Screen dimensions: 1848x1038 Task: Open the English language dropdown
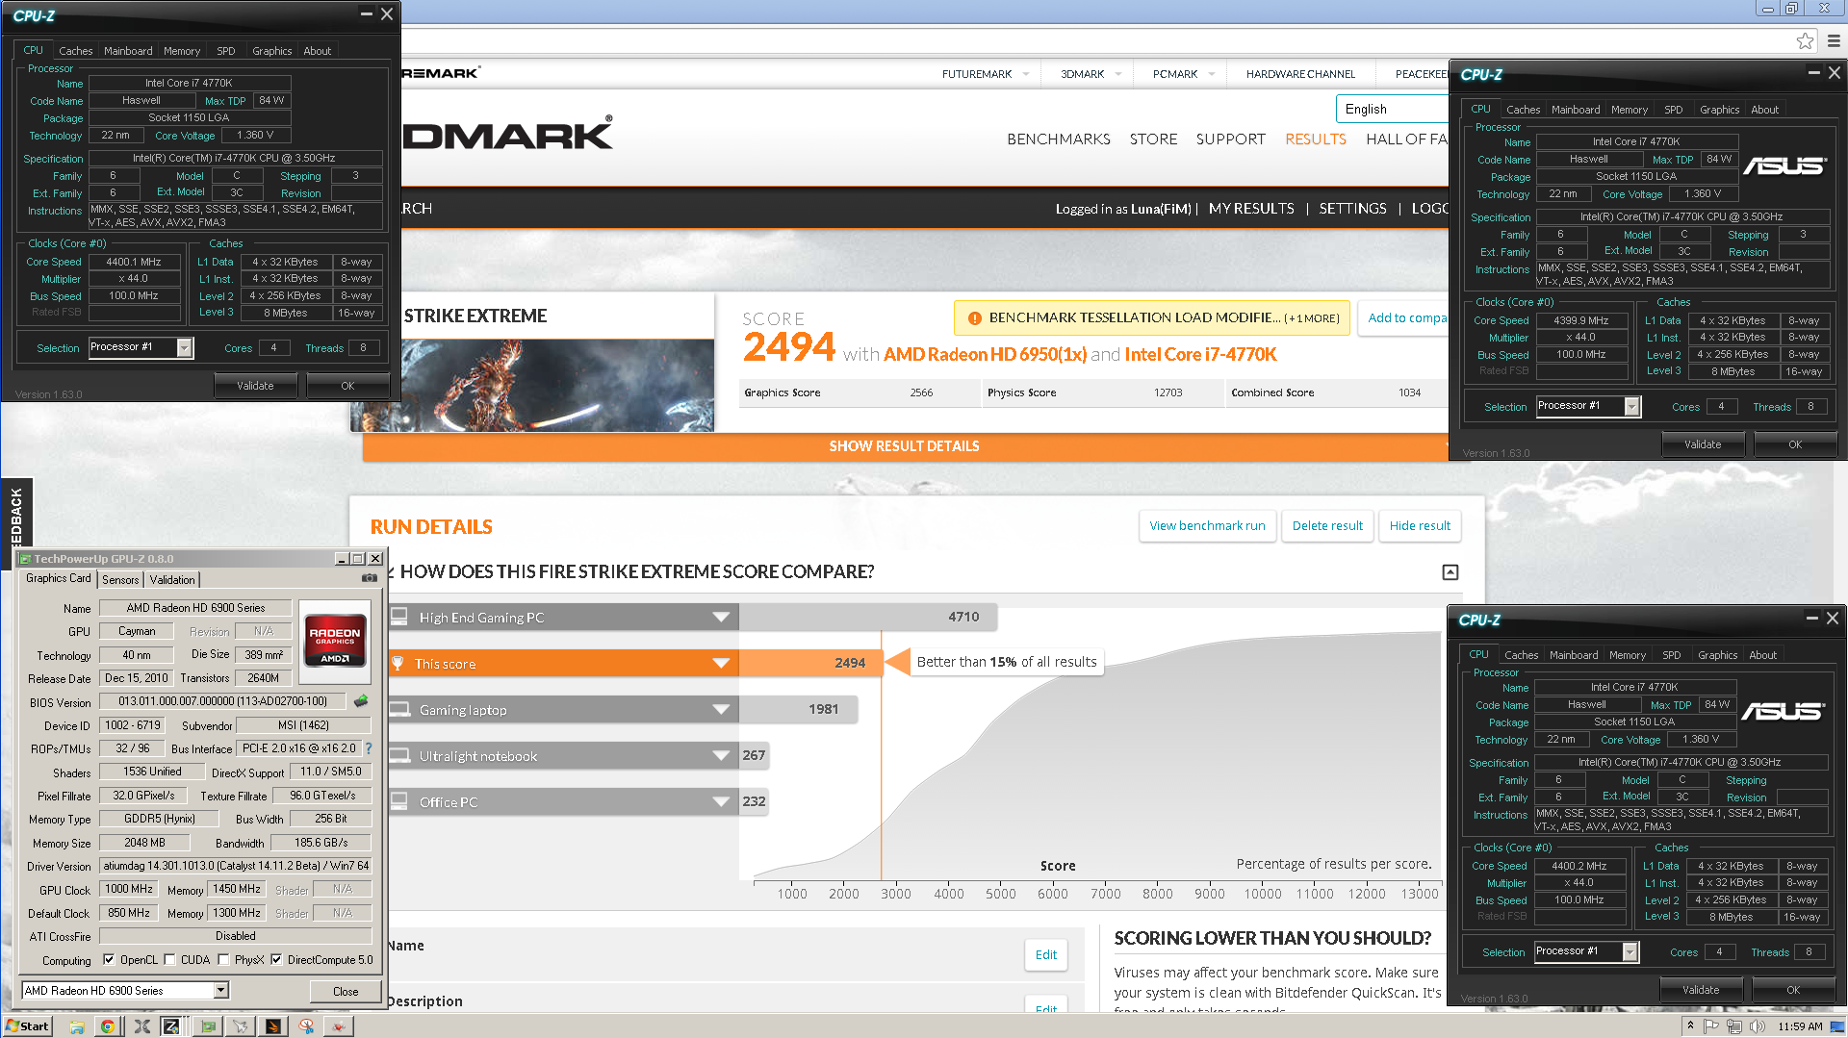1392,109
